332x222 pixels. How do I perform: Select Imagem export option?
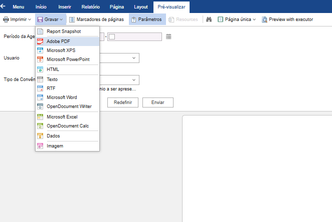tap(68, 146)
